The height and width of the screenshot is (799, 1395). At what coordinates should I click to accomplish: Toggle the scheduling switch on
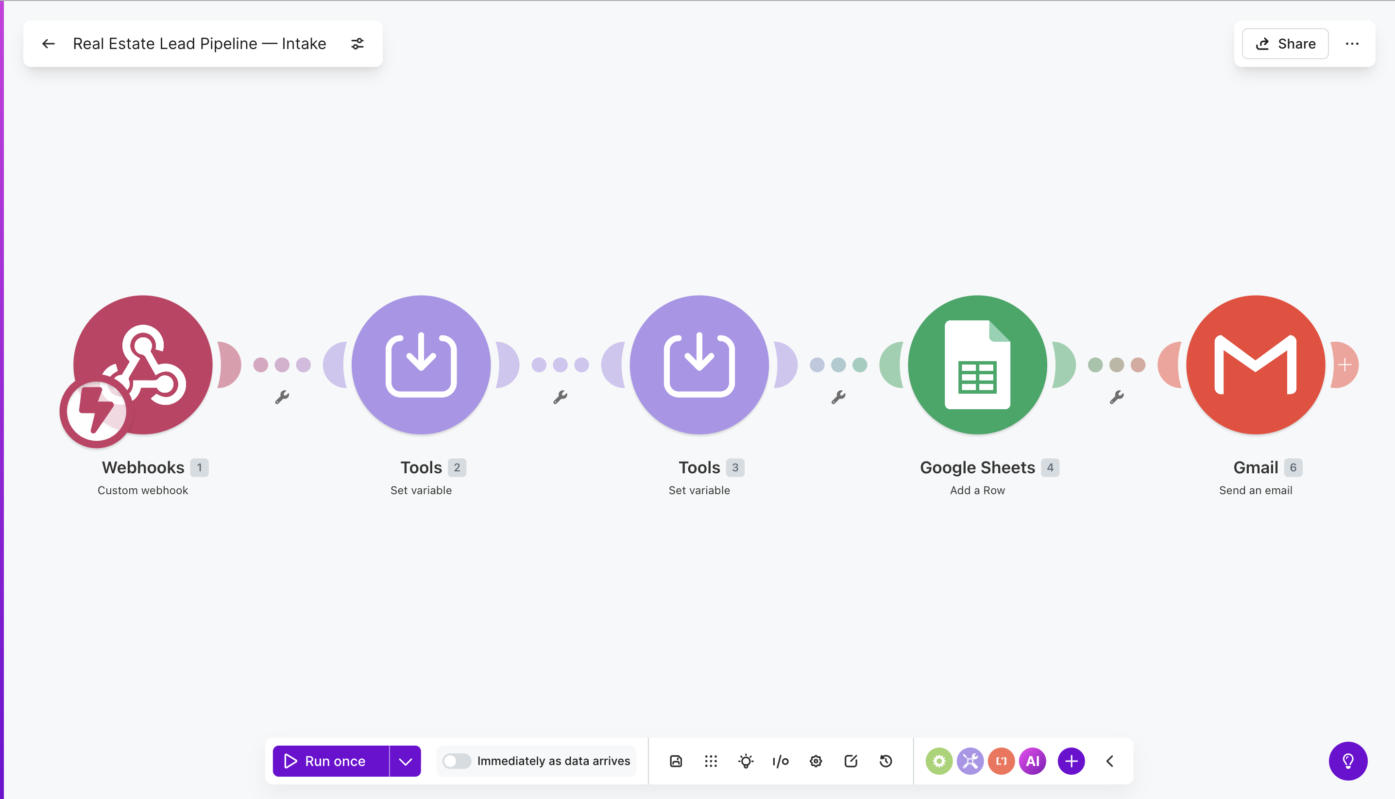(x=456, y=761)
